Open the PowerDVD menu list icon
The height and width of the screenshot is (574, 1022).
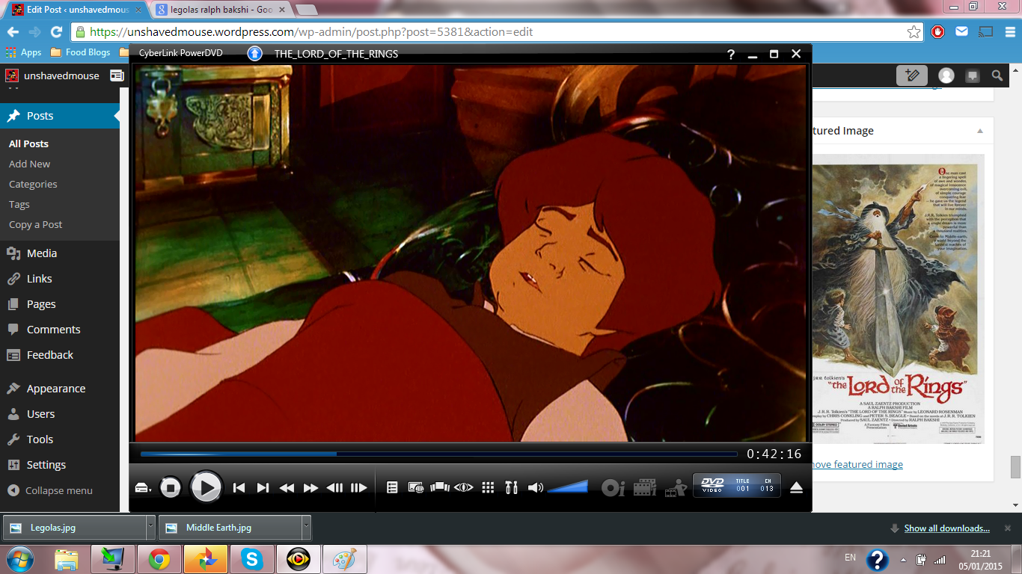(x=392, y=488)
